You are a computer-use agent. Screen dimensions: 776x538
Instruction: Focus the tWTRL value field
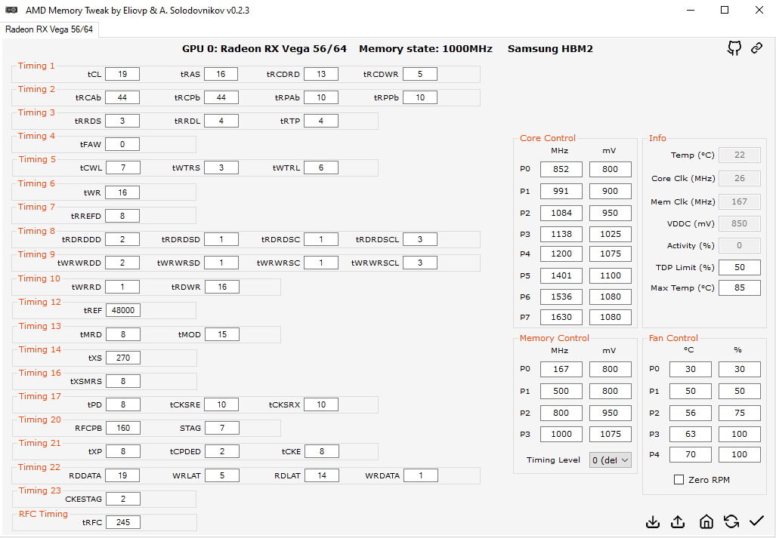pyautogui.click(x=321, y=168)
